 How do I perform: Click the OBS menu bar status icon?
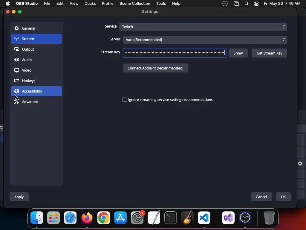point(225,4)
